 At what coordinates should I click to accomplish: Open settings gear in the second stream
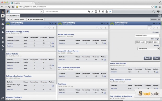pyautogui.click(x=101, y=28)
